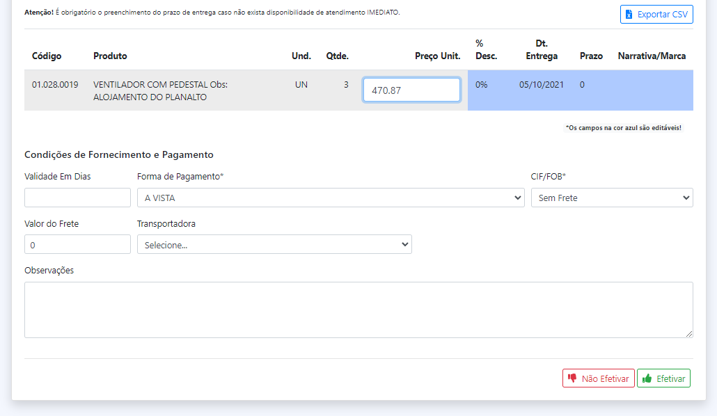
Task: Grab the Observações textarea resize handle
Action: pyautogui.click(x=689, y=334)
